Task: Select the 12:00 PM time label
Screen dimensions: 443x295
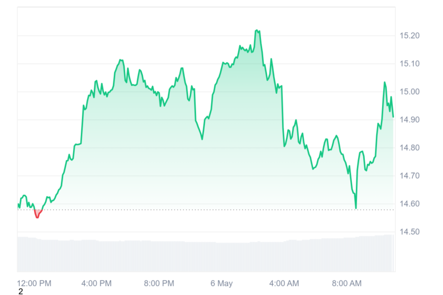Action: pyautogui.click(x=34, y=283)
